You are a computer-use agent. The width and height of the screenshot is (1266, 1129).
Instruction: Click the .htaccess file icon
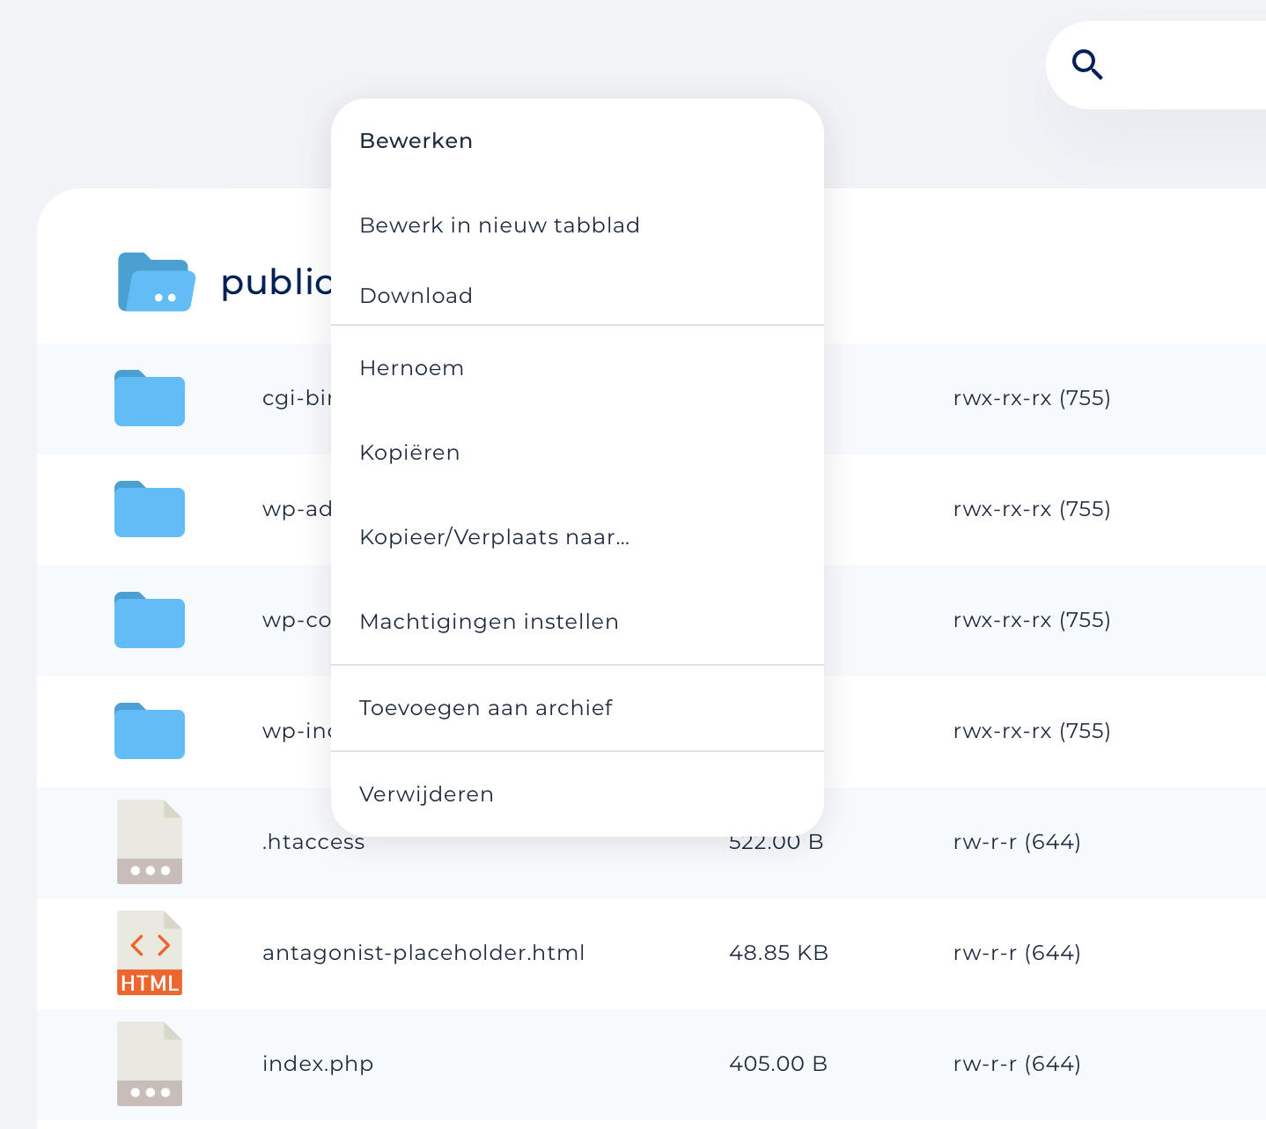coord(149,842)
